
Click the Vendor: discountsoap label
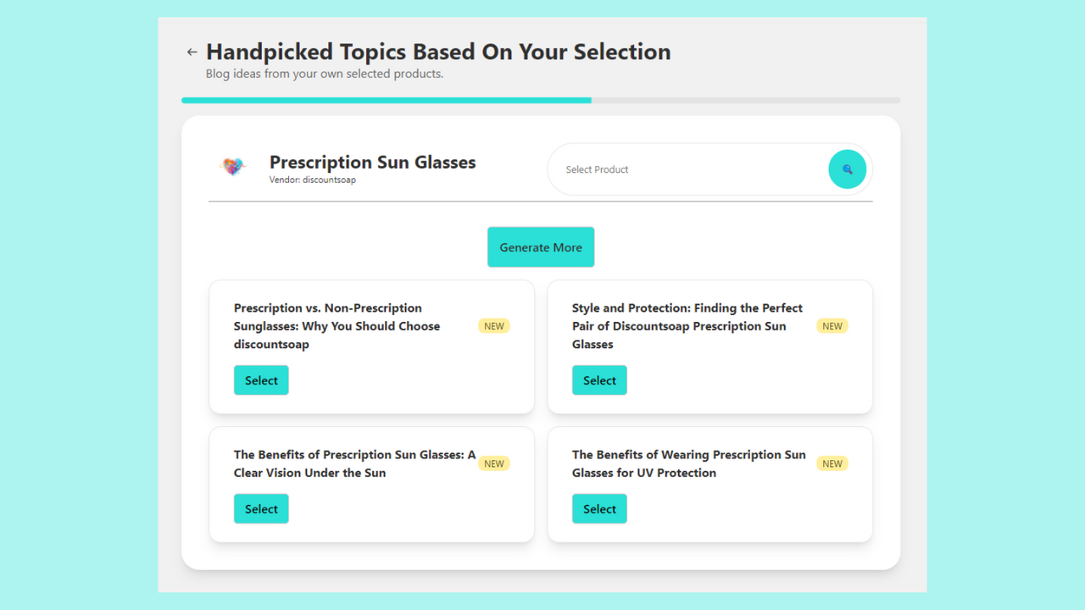[x=313, y=180]
